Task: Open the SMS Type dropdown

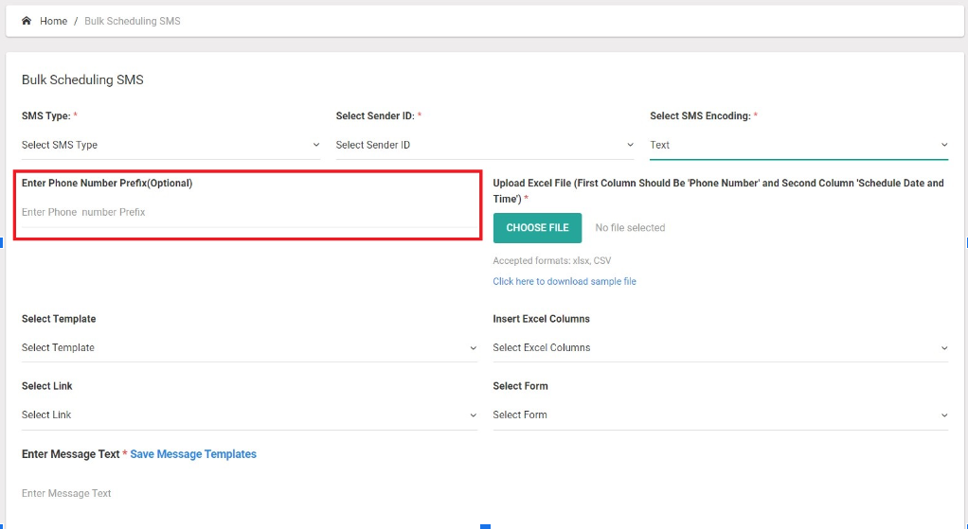Action: pos(171,145)
